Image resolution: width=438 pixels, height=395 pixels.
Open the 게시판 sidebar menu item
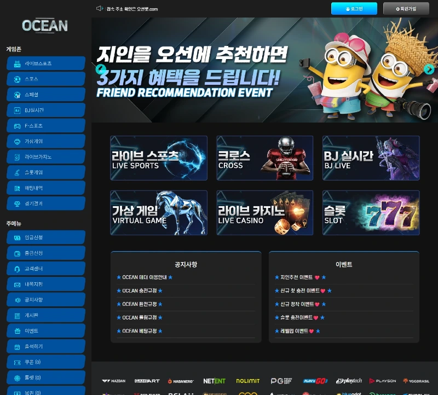[x=46, y=316]
